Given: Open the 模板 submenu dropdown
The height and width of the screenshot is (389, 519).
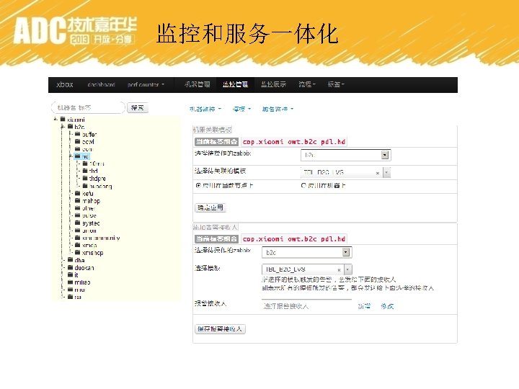Looking at the screenshot, I should pos(241,109).
